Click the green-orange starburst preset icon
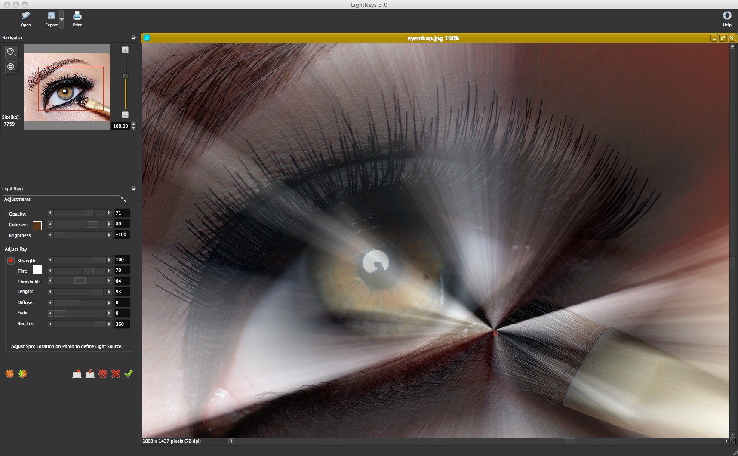Viewport: 738px width, 456px height. click(x=23, y=373)
